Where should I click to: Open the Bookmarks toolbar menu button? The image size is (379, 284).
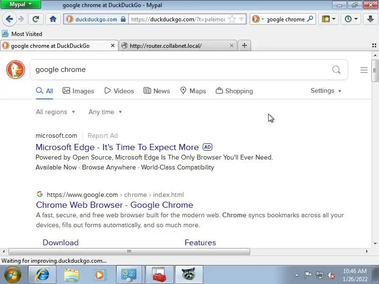coord(328,19)
